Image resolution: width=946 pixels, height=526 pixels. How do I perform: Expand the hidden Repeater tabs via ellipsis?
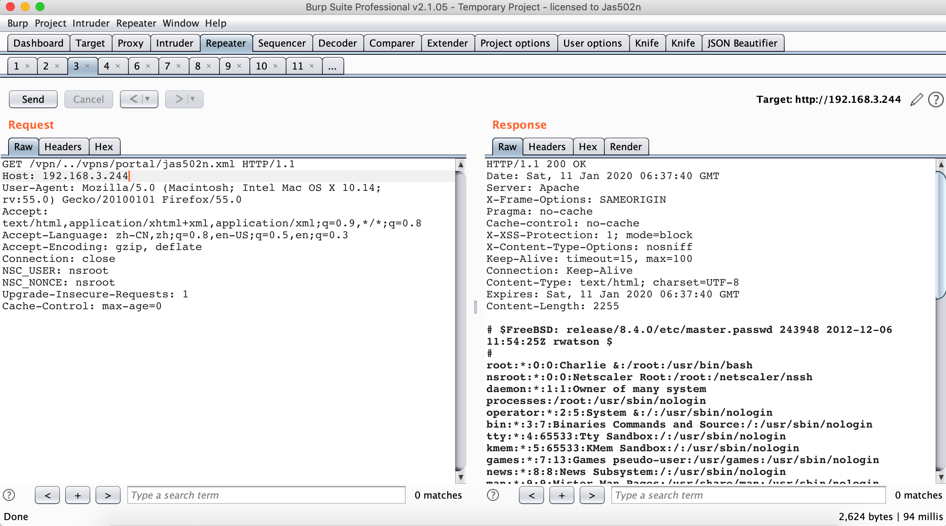(332, 66)
